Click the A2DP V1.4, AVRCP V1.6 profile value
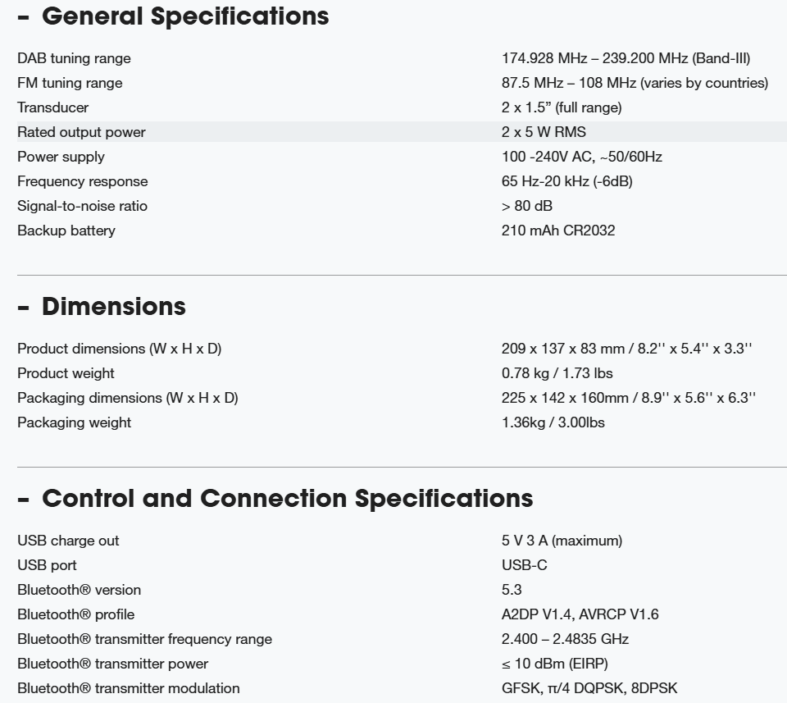This screenshot has height=703, width=787. pyautogui.click(x=580, y=614)
